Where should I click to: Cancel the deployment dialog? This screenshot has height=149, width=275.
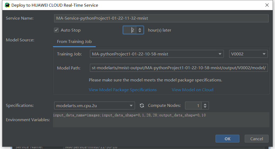[x=257, y=139]
